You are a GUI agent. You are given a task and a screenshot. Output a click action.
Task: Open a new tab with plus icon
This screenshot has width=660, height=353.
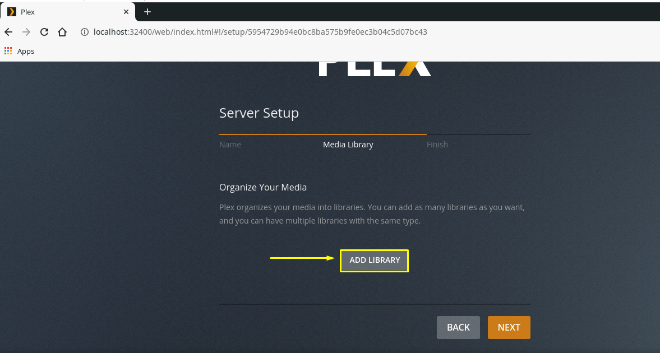pos(147,12)
